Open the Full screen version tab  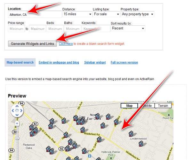[124, 62]
